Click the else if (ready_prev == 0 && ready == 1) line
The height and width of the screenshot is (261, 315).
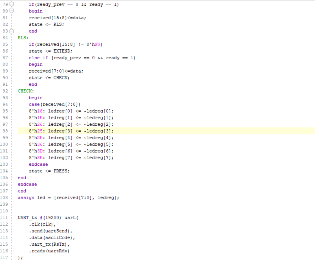point(82,58)
